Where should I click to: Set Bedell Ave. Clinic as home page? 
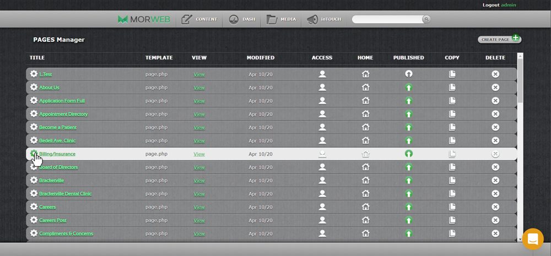click(x=365, y=140)
